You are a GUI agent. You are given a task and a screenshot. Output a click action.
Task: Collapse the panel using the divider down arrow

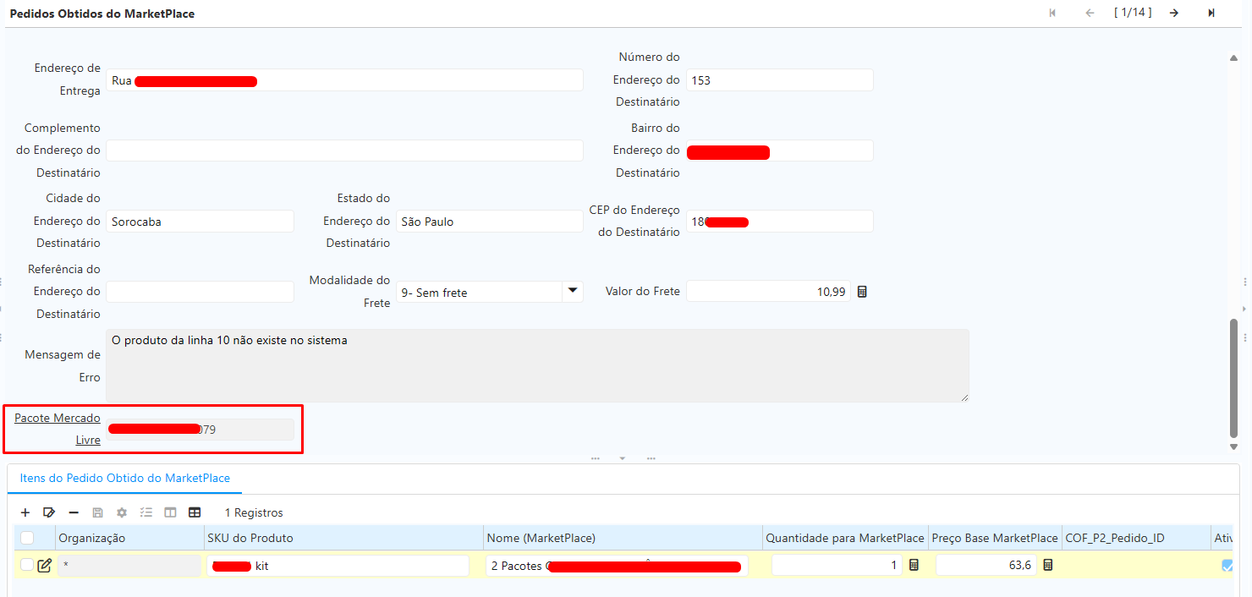623,458
